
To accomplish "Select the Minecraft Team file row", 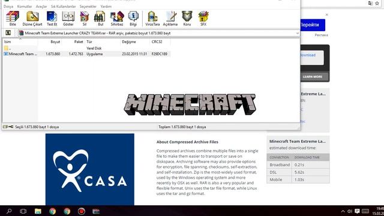I will pyautogui.click(x=86, y=54).
